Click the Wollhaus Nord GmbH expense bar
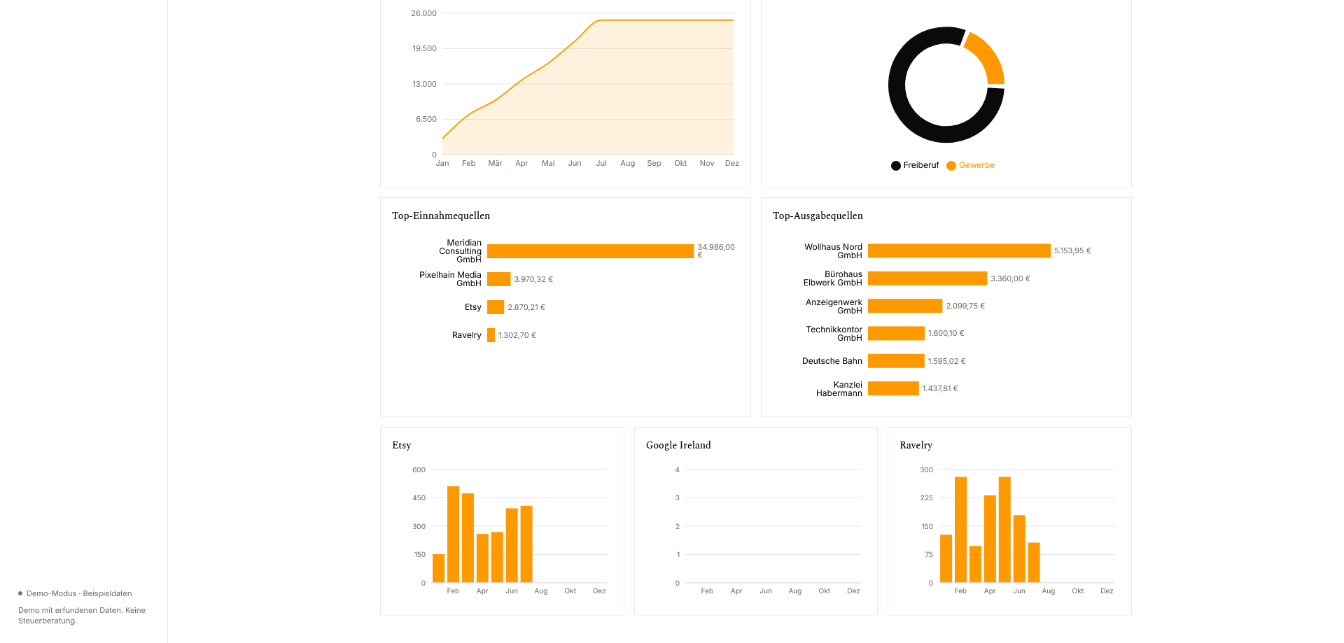 pos(959,250)
